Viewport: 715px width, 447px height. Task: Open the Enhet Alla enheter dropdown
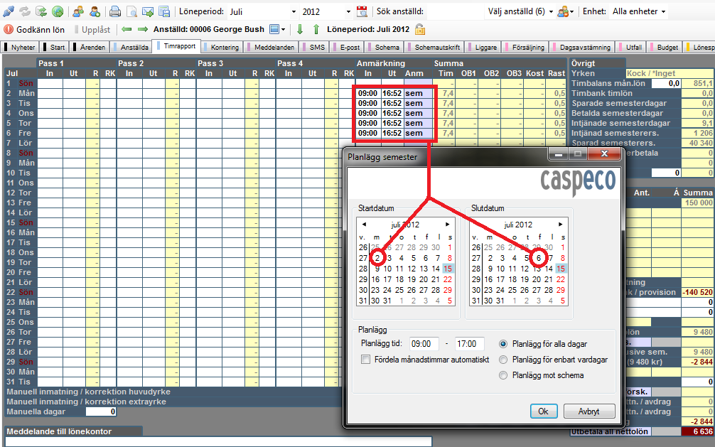(639, 11)
